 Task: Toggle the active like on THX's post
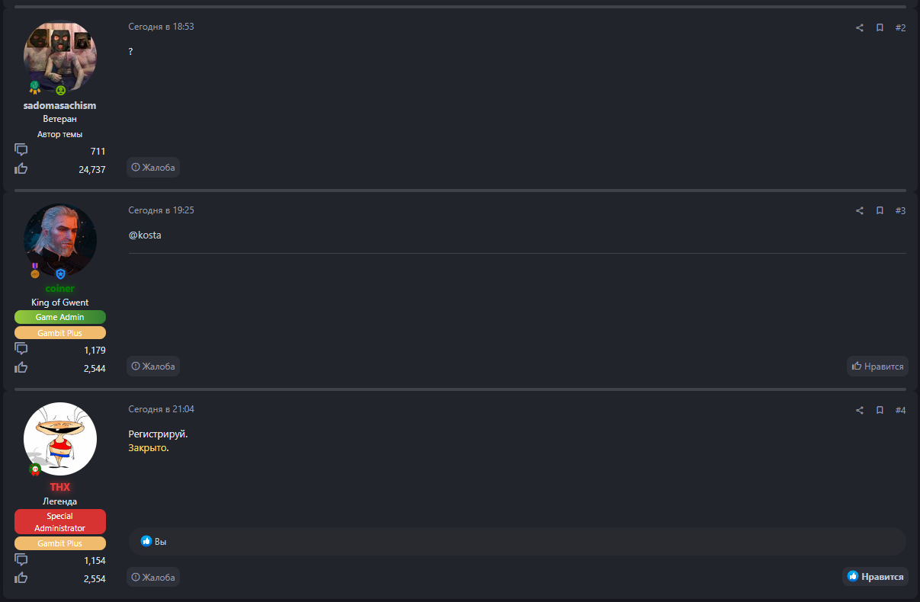(x=875, y=577)
